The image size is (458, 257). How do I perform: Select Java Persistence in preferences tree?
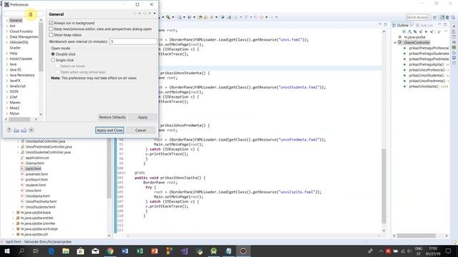[x=22, y=75]
